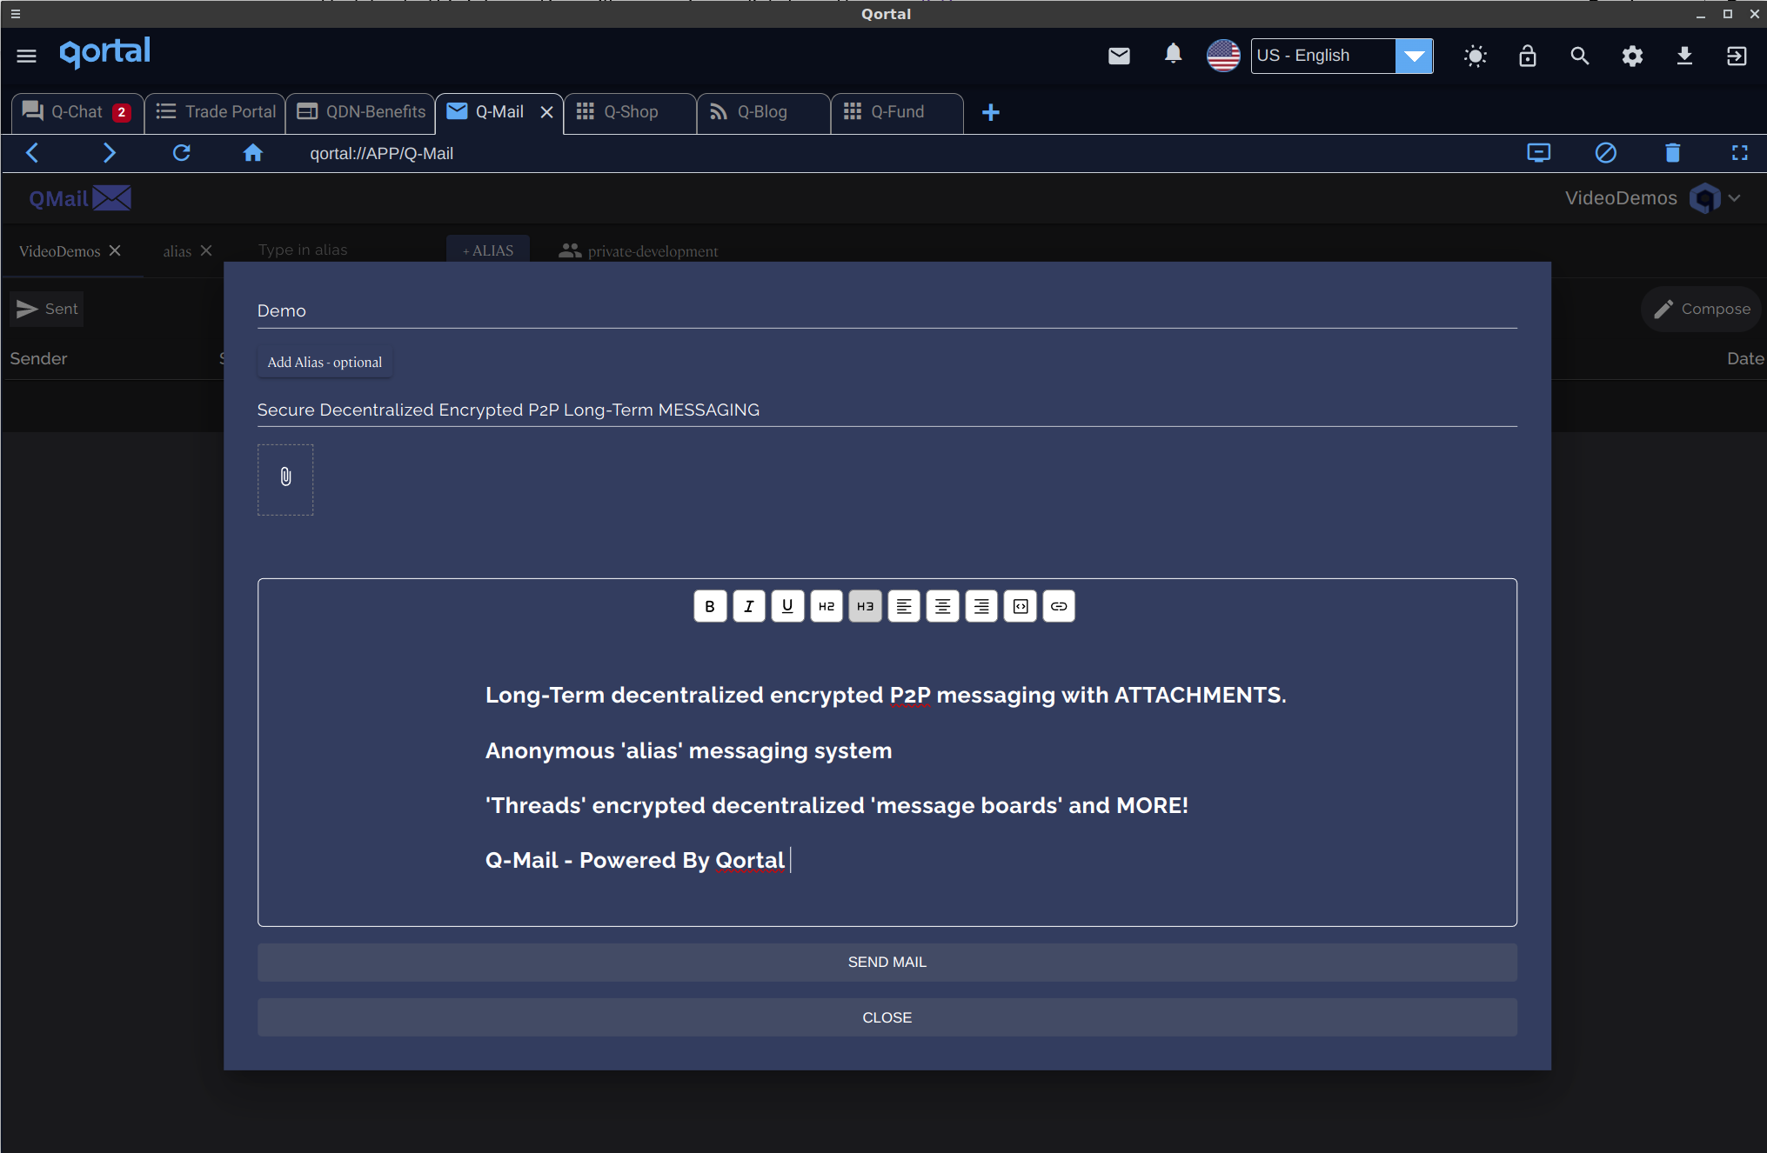Click the trash delete icon

tap(1672, 153)
